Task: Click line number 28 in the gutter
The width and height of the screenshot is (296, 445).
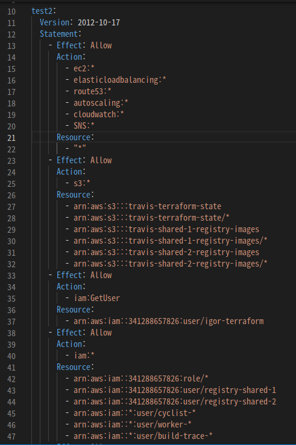Action: point(11,218)
